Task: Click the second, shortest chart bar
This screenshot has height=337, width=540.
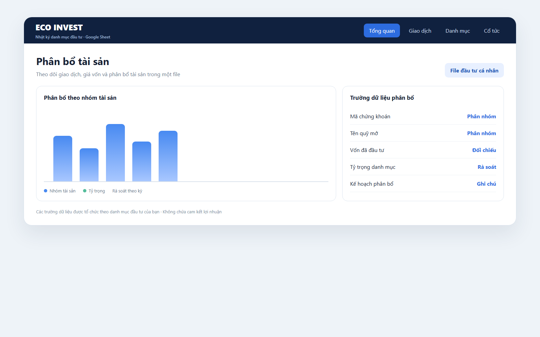Action: click(89, 165)
